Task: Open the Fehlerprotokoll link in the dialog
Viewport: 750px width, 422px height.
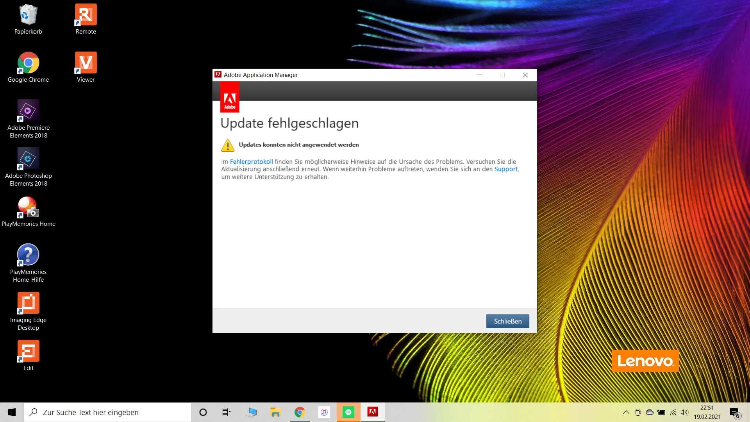Action: (251, 162)
